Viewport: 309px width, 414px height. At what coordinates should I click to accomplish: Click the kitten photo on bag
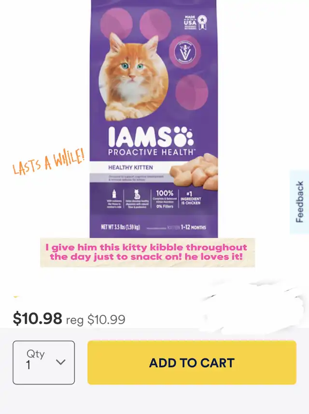133,76
